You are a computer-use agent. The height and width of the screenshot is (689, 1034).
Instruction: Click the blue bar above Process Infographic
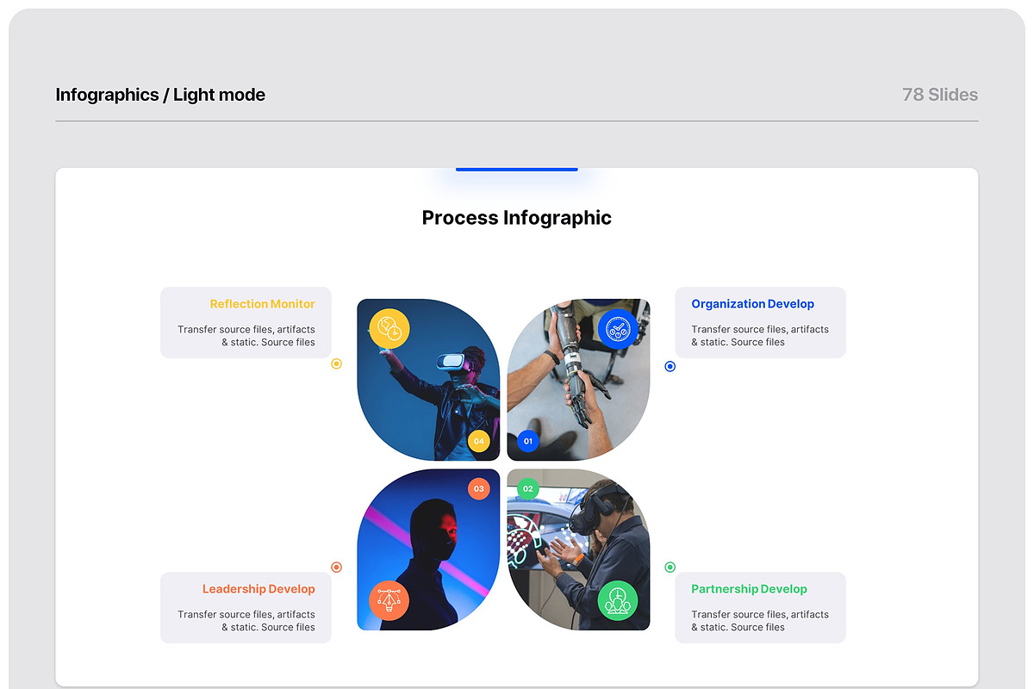pos(517,170)
